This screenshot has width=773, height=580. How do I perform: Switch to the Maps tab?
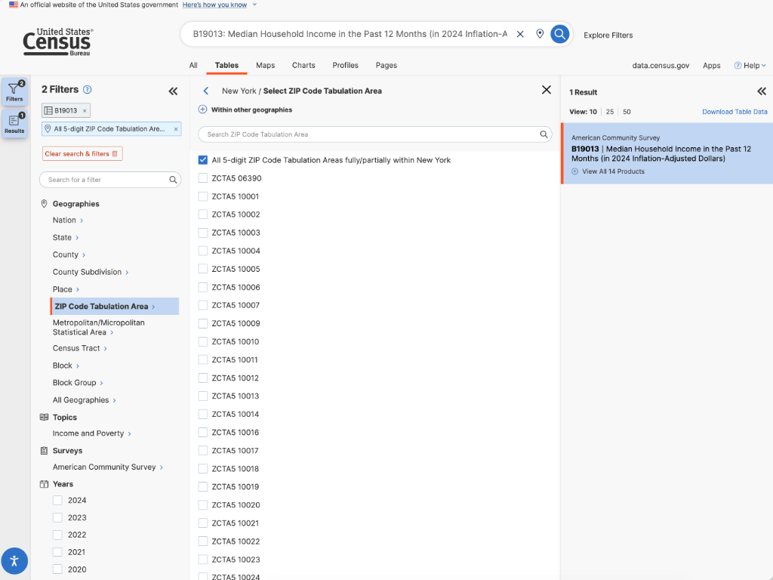coord(265,65)
